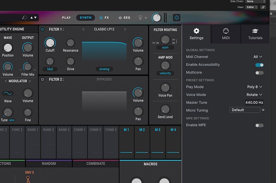Toggle Filter 2 power icon
276x183 pixels.
[42, 79]
